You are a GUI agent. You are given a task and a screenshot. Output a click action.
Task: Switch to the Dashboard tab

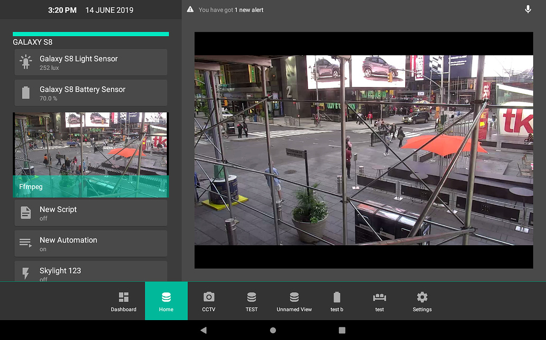tap(123, 301)
